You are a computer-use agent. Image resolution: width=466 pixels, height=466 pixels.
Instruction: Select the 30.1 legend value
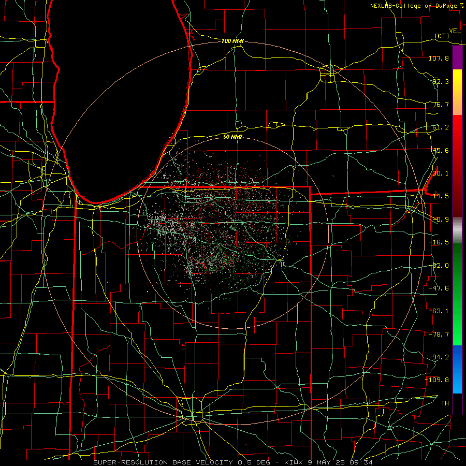(x=441, y=173)
